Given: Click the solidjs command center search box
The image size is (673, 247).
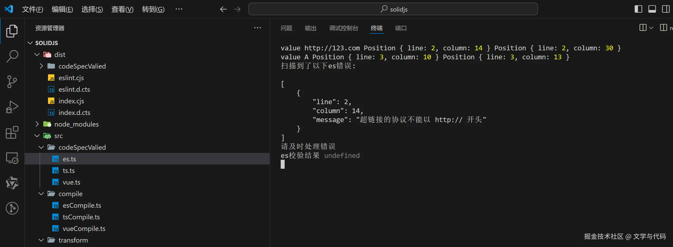Looking at the screenshot, I should 393,9.
